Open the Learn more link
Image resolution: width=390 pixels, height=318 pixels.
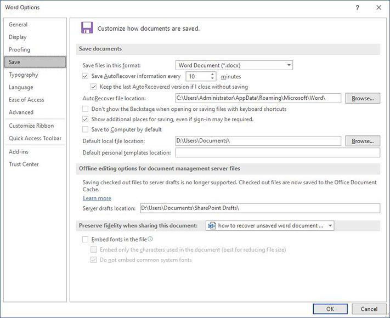(x=97, y=198)
